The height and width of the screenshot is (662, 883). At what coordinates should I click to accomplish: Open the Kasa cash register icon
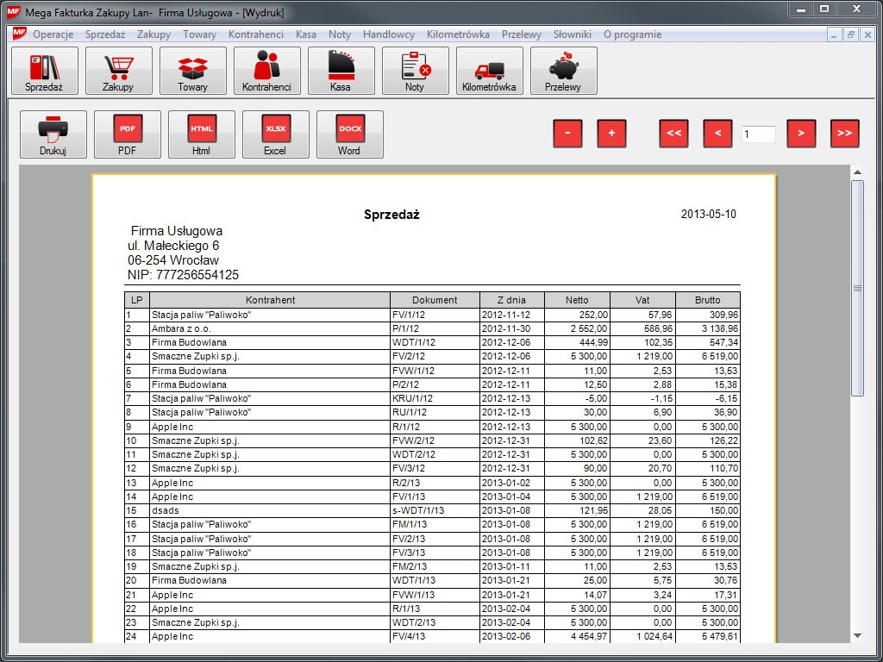(341, 71)
